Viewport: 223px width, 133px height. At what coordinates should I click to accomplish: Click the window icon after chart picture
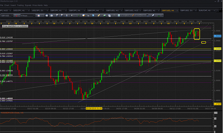[x=110, y=16]
